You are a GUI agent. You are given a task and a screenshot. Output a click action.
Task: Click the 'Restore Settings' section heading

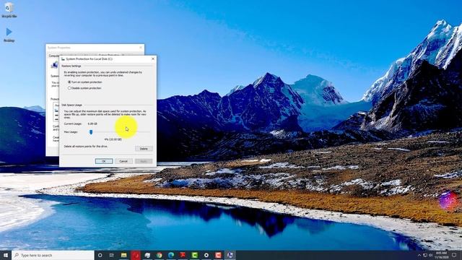(x=71, y=66)
